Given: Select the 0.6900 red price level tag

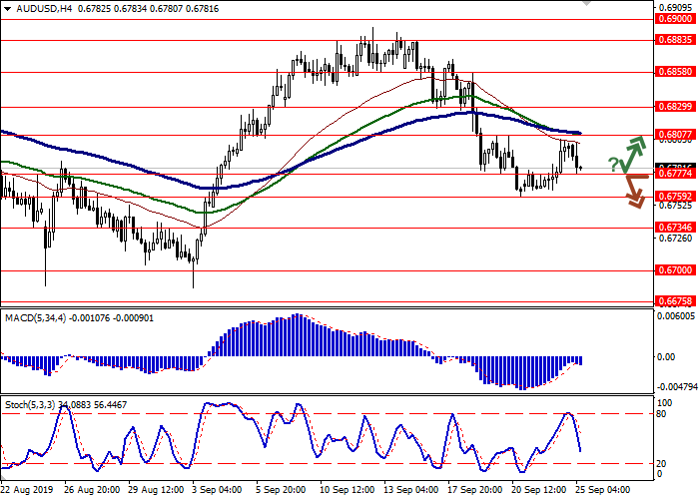Looking at the screenshot, I should pos(676,46).
